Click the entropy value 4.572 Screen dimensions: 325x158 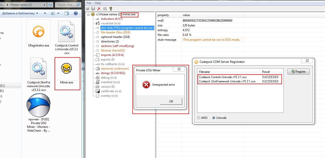(x=186, y=30)
